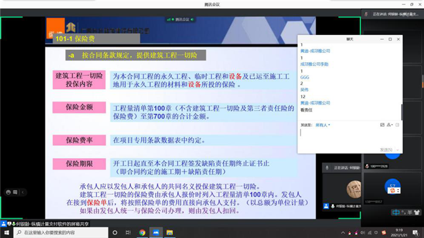Open Windows Task View button
Image resolution: width=424 pixels, height=238 pixels.
(128, 232)
